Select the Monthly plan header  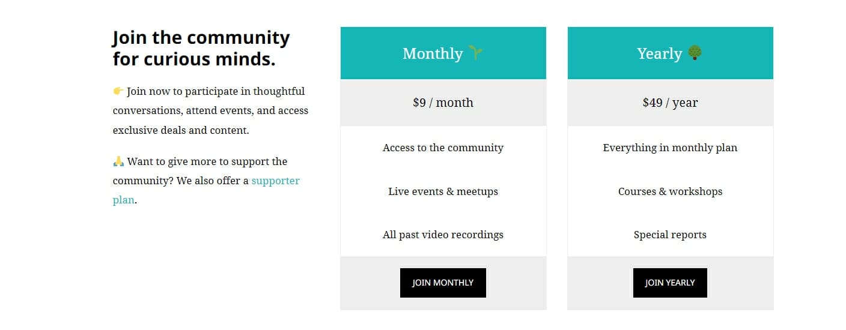coord(443,53)
